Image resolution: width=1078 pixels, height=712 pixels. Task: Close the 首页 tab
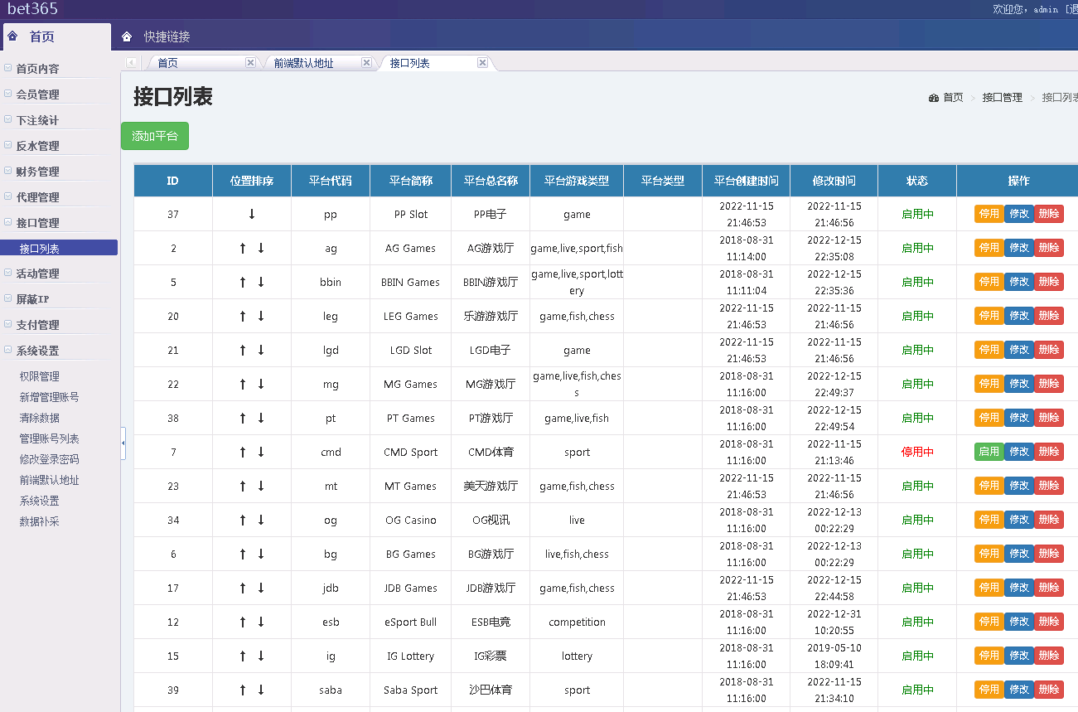pyautogui.click(x=250, y=63)
